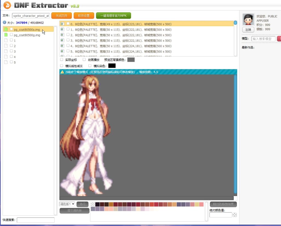Click the blank file icon of entry 3

tap(6, 51)
